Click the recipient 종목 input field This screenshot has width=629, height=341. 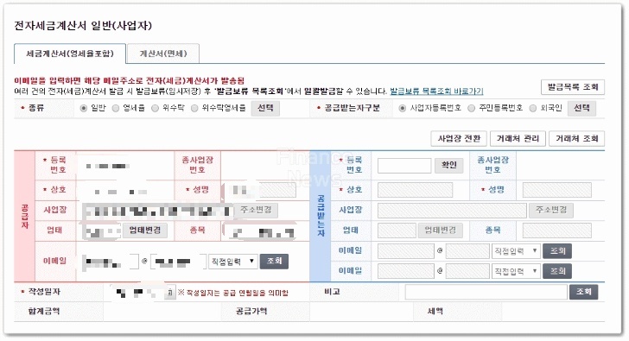pyautogui.click(x=556, y=230)
